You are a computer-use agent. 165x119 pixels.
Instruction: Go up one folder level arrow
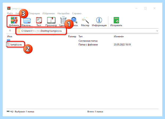click(10, 31)
